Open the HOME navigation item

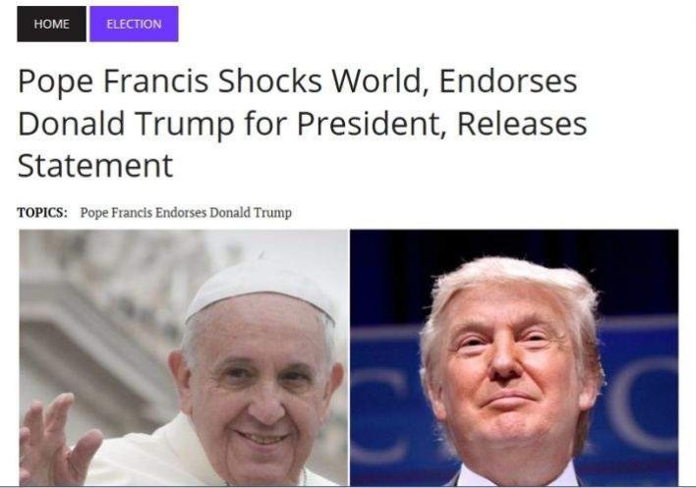click(51, 24)
